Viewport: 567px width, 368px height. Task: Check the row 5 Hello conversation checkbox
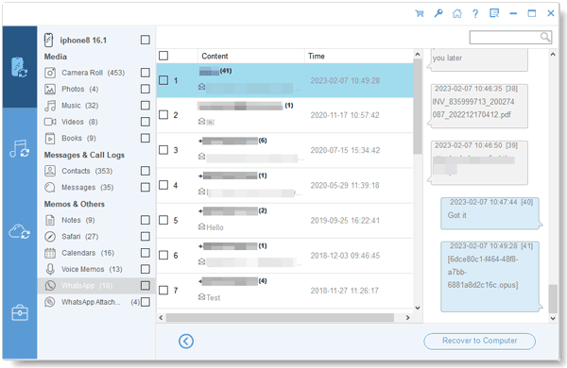pyautogui.click(x=163, y=220)
